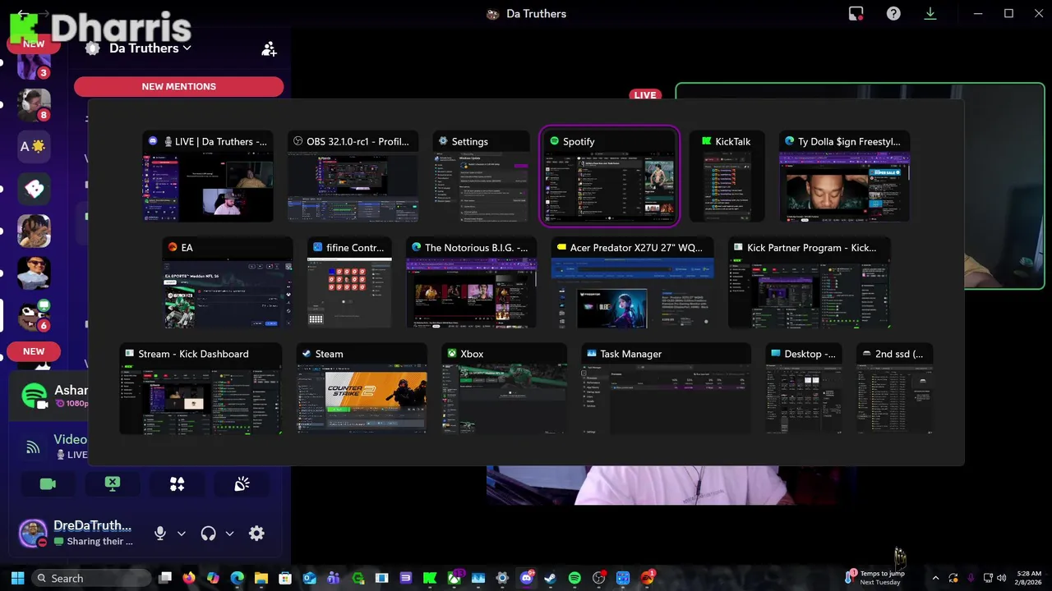
Task: Select the server avatar with badge 8
Action: click(34, 104)
